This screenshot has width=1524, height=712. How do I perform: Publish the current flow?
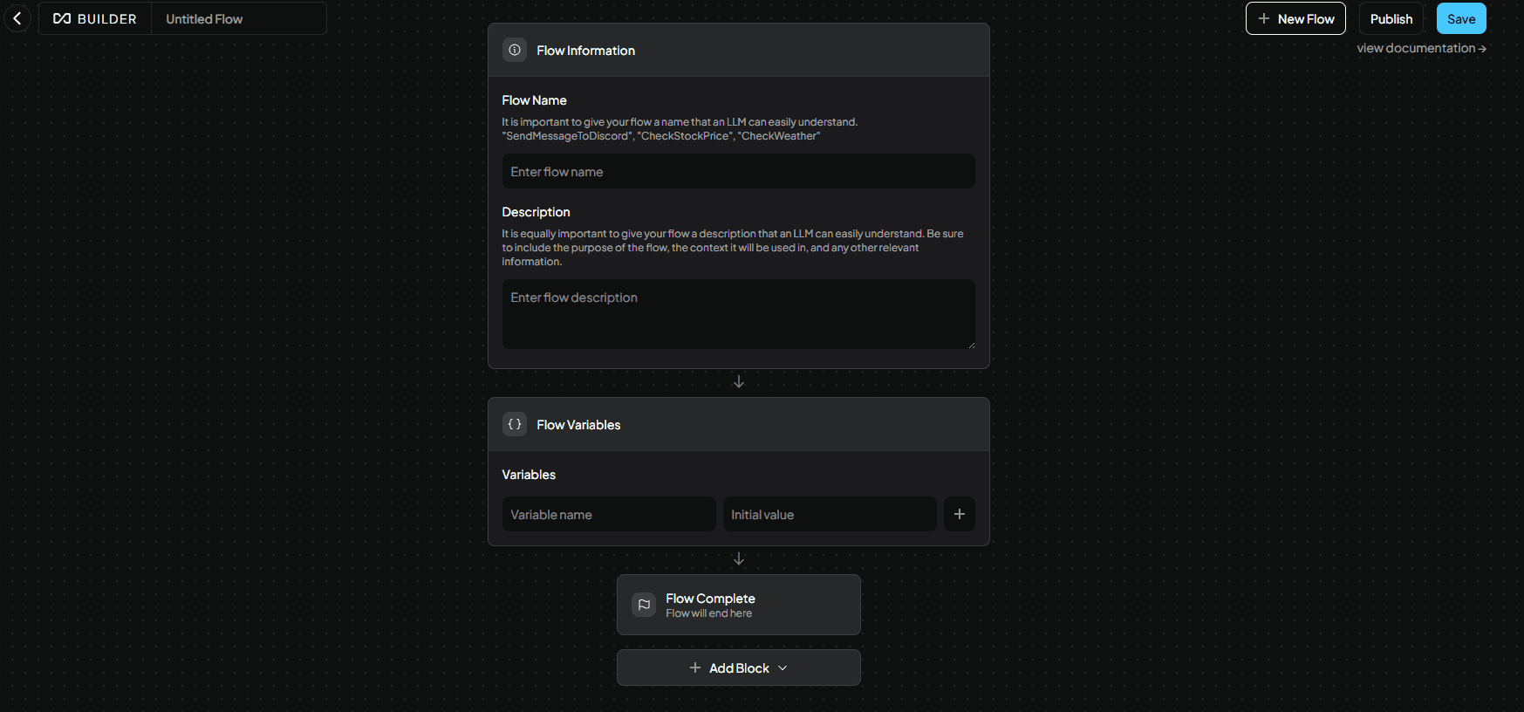click(1391, 18)
